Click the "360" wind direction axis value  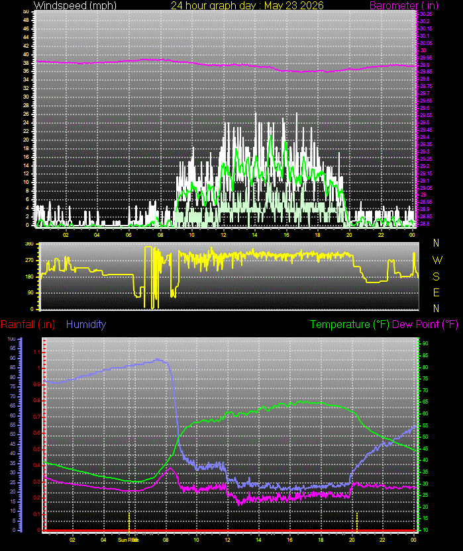[29, 244]
